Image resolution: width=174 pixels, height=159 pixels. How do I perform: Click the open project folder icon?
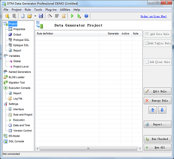[30, 16]
